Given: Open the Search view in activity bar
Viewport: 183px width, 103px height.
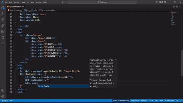Looking at the screenshot, I should [x=3, y=13].
